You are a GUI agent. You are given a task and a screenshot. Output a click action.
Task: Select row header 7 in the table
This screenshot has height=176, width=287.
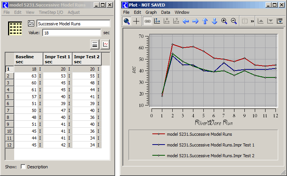(10, 110)
